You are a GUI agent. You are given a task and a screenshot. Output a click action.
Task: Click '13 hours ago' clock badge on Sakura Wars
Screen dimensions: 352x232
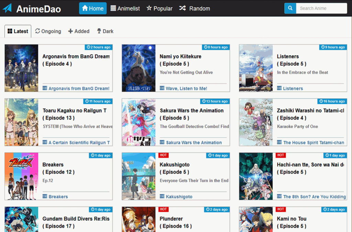215,101
